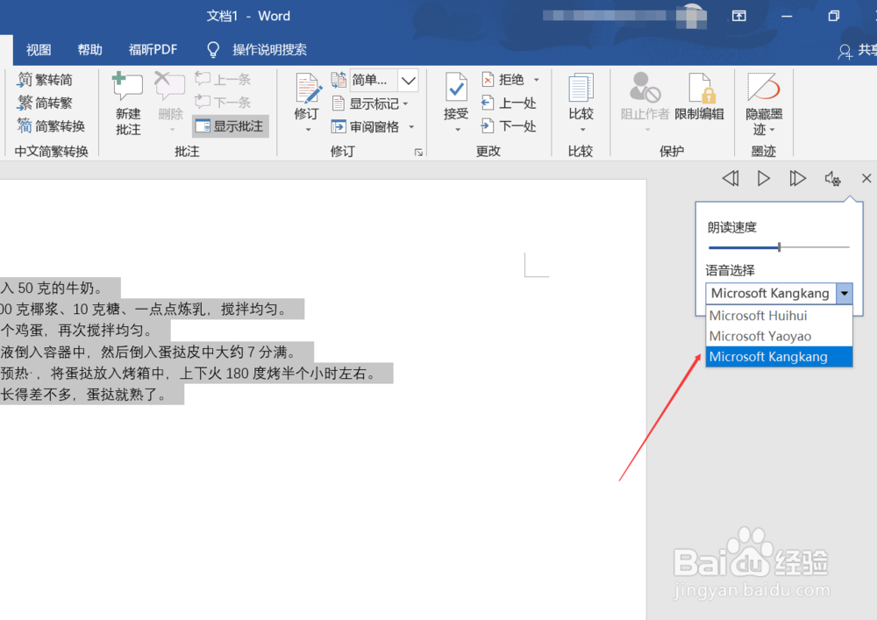Select Microsoft Yaoyao voice
This screenshot has height=620, width=877.
pyautogui.click(x=779, y=336)
